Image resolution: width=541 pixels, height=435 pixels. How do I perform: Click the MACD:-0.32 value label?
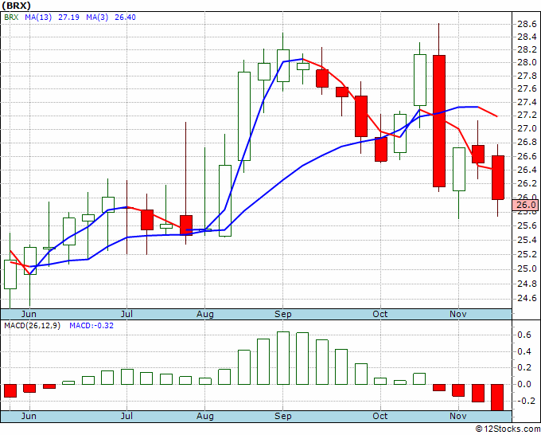(x=91, y=326)
